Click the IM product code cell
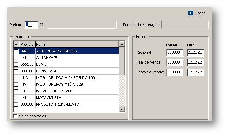The image size is (227, 136). pyautogui.click(x=27, y=84)
